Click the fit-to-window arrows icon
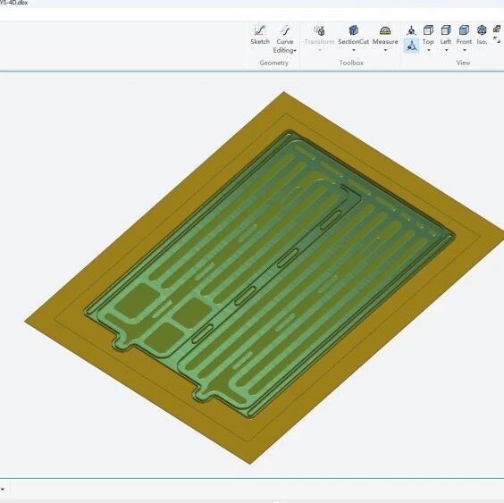 pos(497,40)
